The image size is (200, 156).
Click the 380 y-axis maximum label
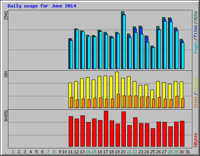[6, 74]
